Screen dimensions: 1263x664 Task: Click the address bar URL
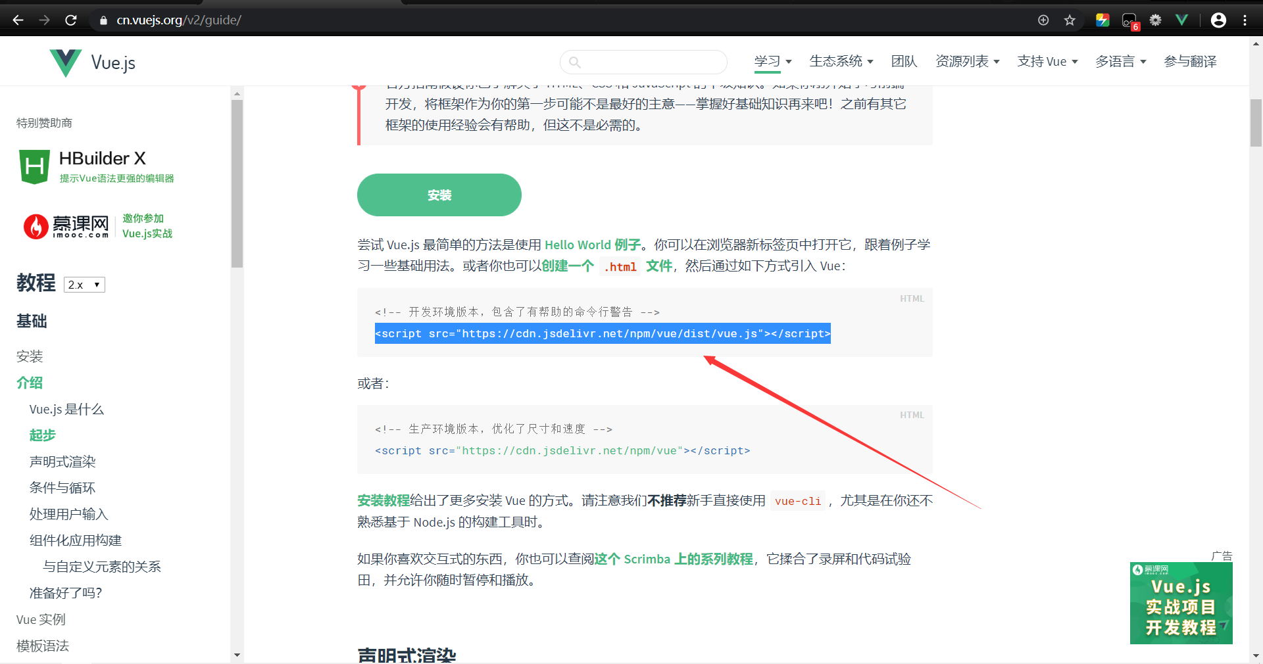[179, 20]
